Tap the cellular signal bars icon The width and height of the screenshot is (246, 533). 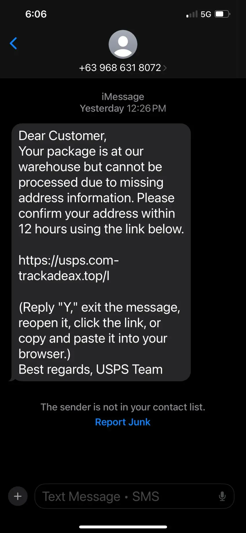[x=192, y=14]
